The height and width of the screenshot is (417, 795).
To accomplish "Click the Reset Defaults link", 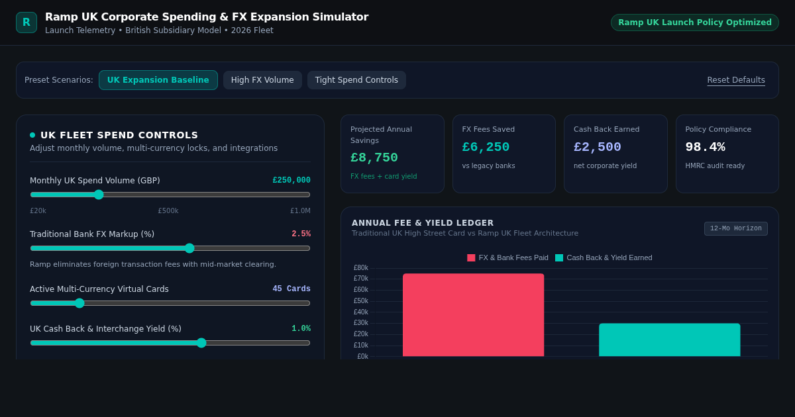I will tap(736, 80).
